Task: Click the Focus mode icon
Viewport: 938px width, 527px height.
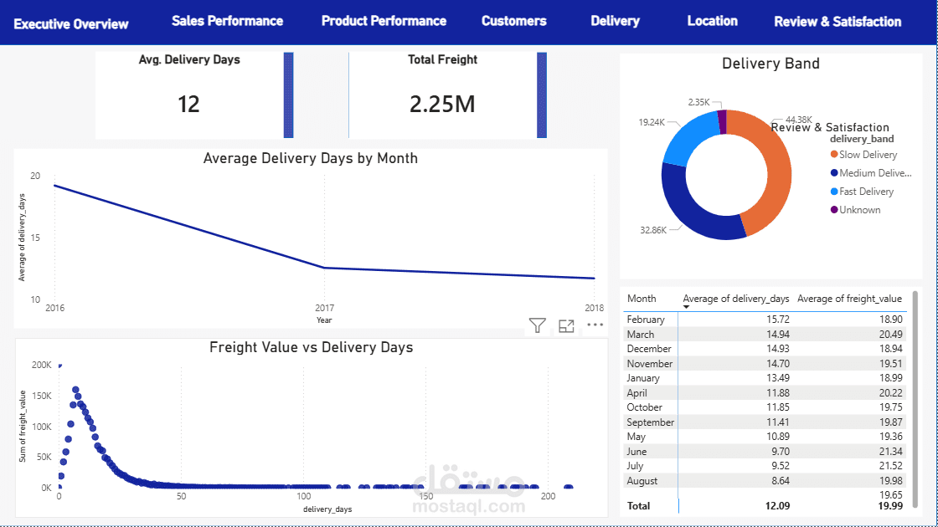Action: click(x=566, y=325)
